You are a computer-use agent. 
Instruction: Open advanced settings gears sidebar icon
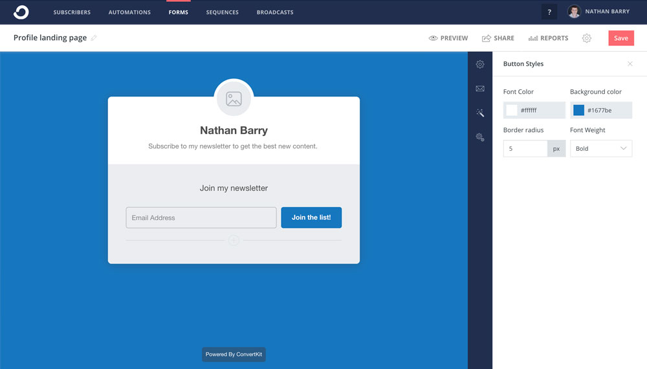(480, 137)
